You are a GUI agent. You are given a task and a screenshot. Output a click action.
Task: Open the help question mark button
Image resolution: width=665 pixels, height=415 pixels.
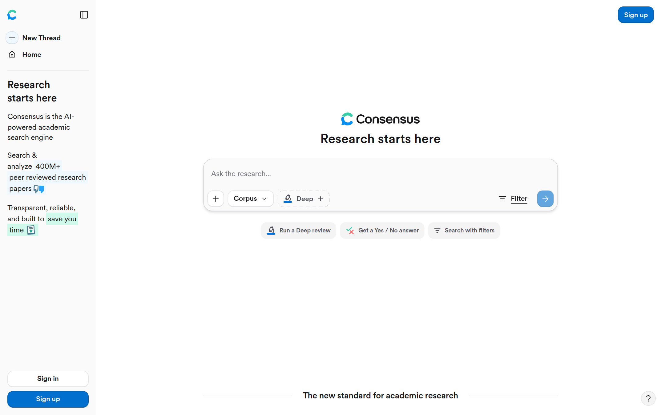click(648, 398)
